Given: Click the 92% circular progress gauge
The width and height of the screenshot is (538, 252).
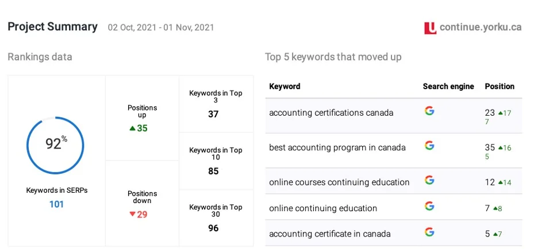Looking at the screenshot, I should point(55,145).
